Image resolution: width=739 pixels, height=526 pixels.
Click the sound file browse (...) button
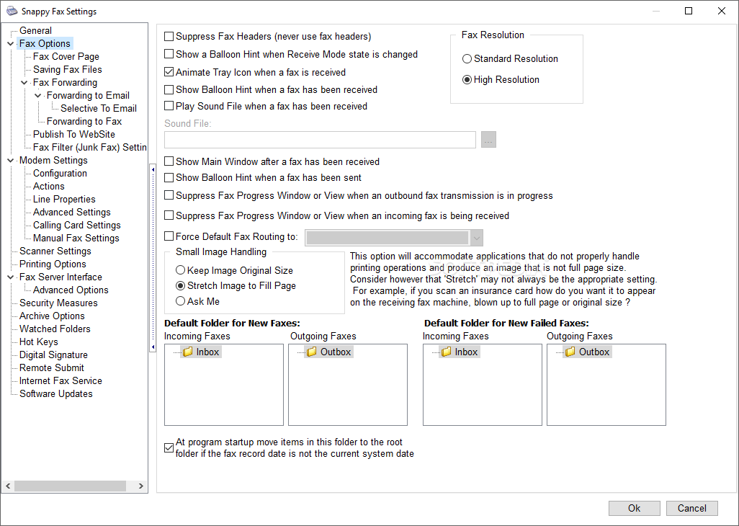pyautogui.click(x=488, y=140)
